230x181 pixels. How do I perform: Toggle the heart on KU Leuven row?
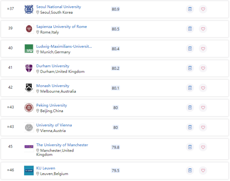[x=203, y=171]
